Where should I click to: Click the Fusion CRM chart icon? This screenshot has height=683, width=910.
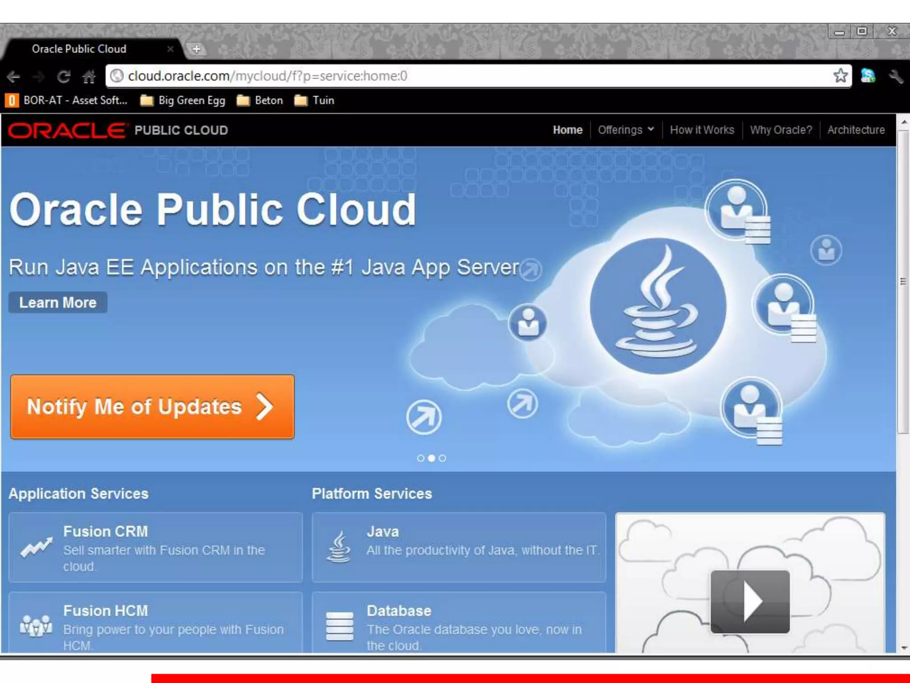point(36,548)
